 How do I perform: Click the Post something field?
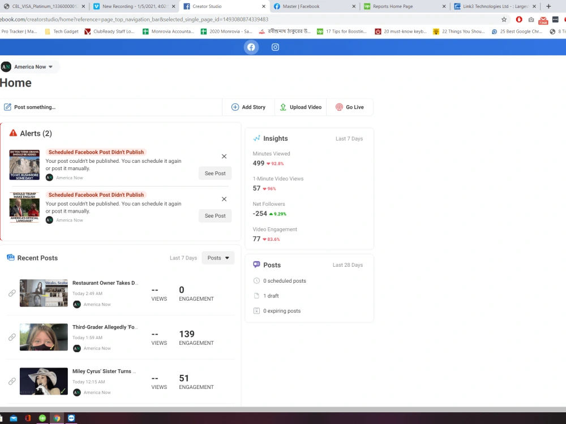click(x=111, y=107)
